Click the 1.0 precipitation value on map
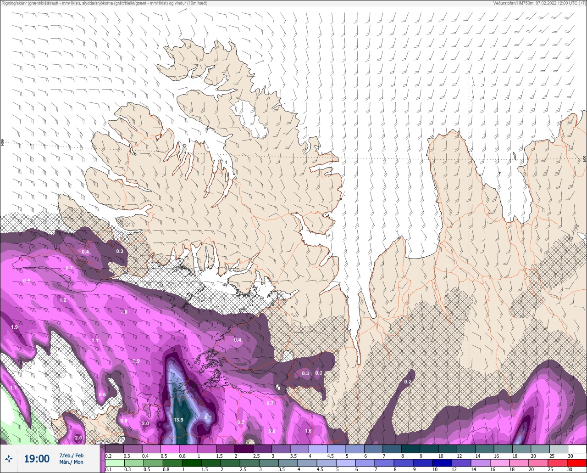This screenshot has width=587, height=473. tap(124, 312)
